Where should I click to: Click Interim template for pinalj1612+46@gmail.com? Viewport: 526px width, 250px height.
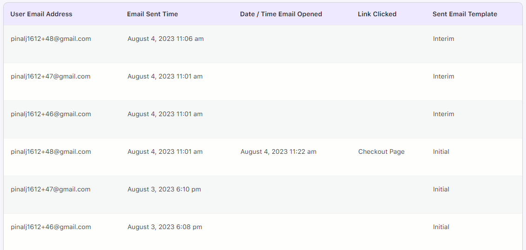coord(444,114)
